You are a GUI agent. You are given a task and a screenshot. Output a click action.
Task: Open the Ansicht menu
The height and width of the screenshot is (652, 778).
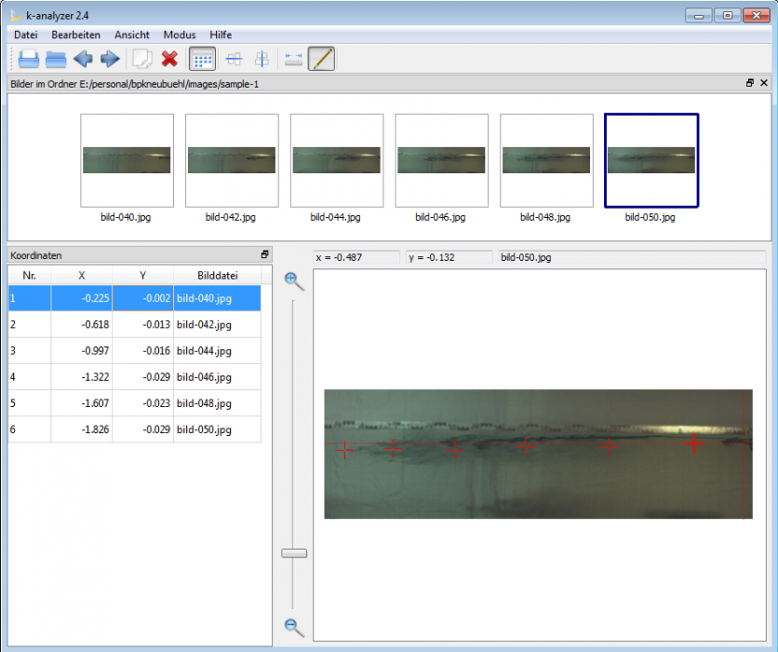pyautogui.click(x=132, y=34)
